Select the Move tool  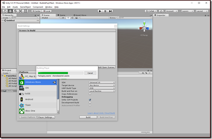click(x=10, y=11)
